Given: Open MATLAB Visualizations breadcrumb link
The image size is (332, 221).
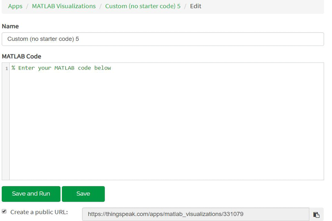Looking at the screenshot, I should 64,6.
